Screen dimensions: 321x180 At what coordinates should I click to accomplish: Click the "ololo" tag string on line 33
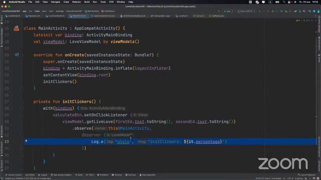(123, 141)
